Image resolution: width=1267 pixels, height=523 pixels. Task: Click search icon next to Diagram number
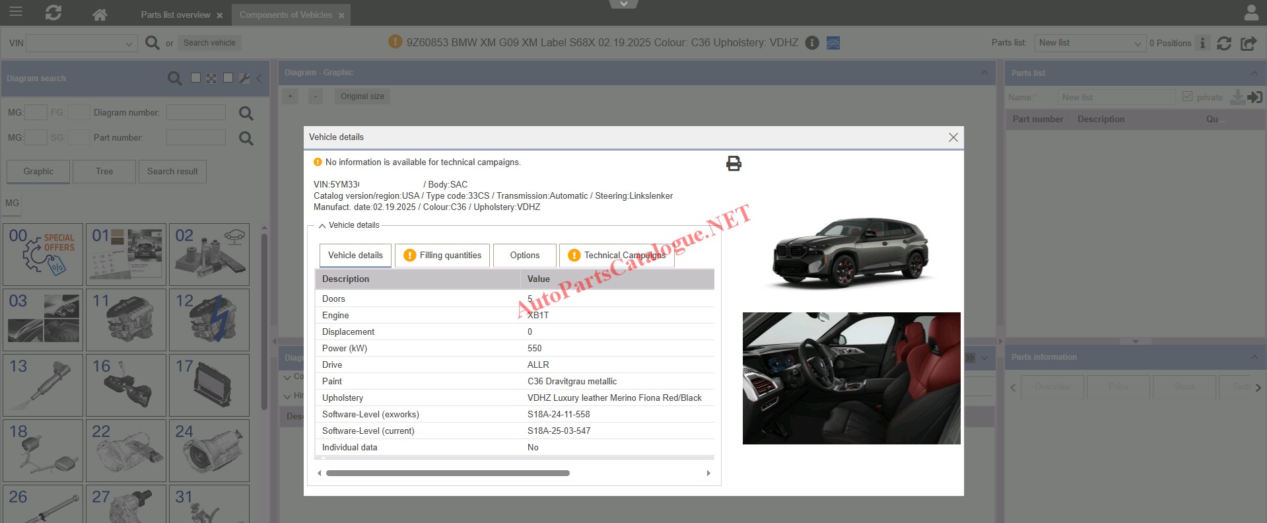[x=246, y=113]
